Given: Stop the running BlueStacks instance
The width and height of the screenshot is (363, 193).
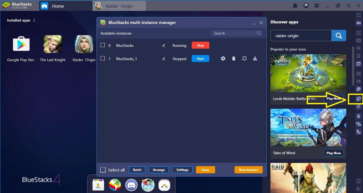Looking at the screenshot, I should [x=201, y=45].
